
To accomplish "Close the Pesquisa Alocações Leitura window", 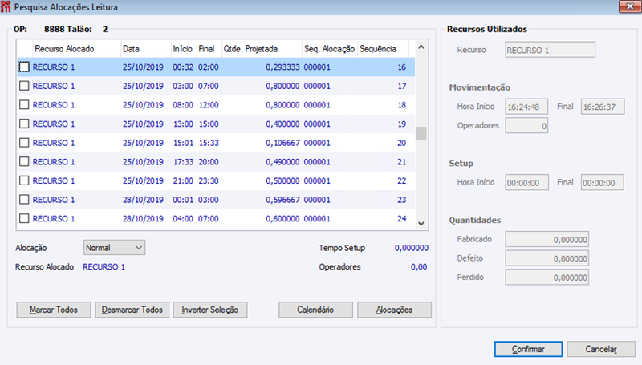I will pyautogui.click(x=630, y=6).
